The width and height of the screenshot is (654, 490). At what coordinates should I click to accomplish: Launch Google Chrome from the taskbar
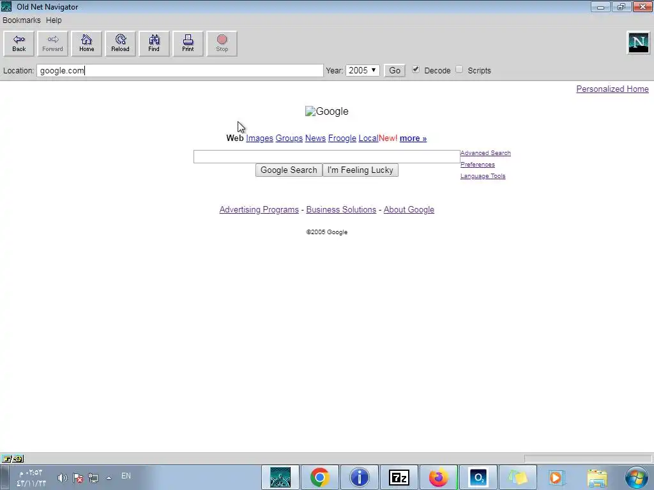click(x=319, y=477)
